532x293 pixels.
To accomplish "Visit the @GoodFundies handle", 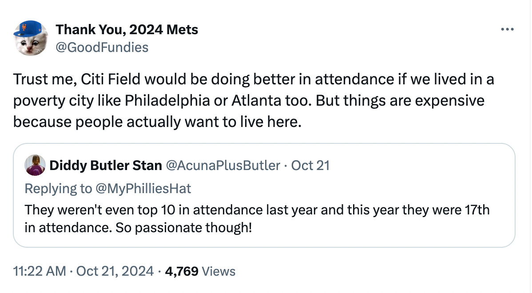I will [102, 48].
